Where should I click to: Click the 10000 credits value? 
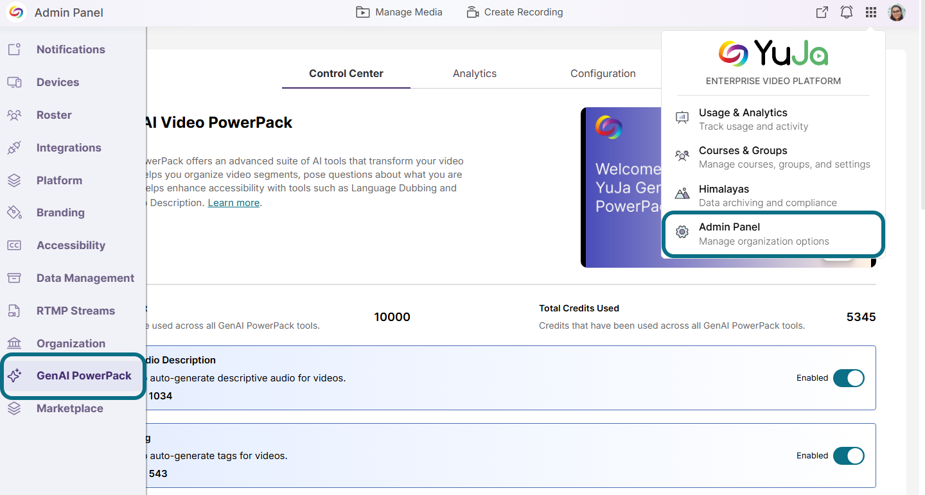tap(392, 317)
